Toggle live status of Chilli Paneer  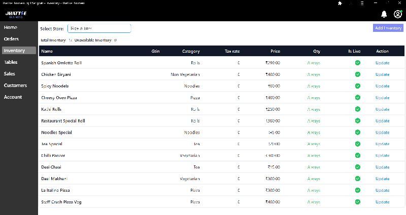tap(358, 155)
